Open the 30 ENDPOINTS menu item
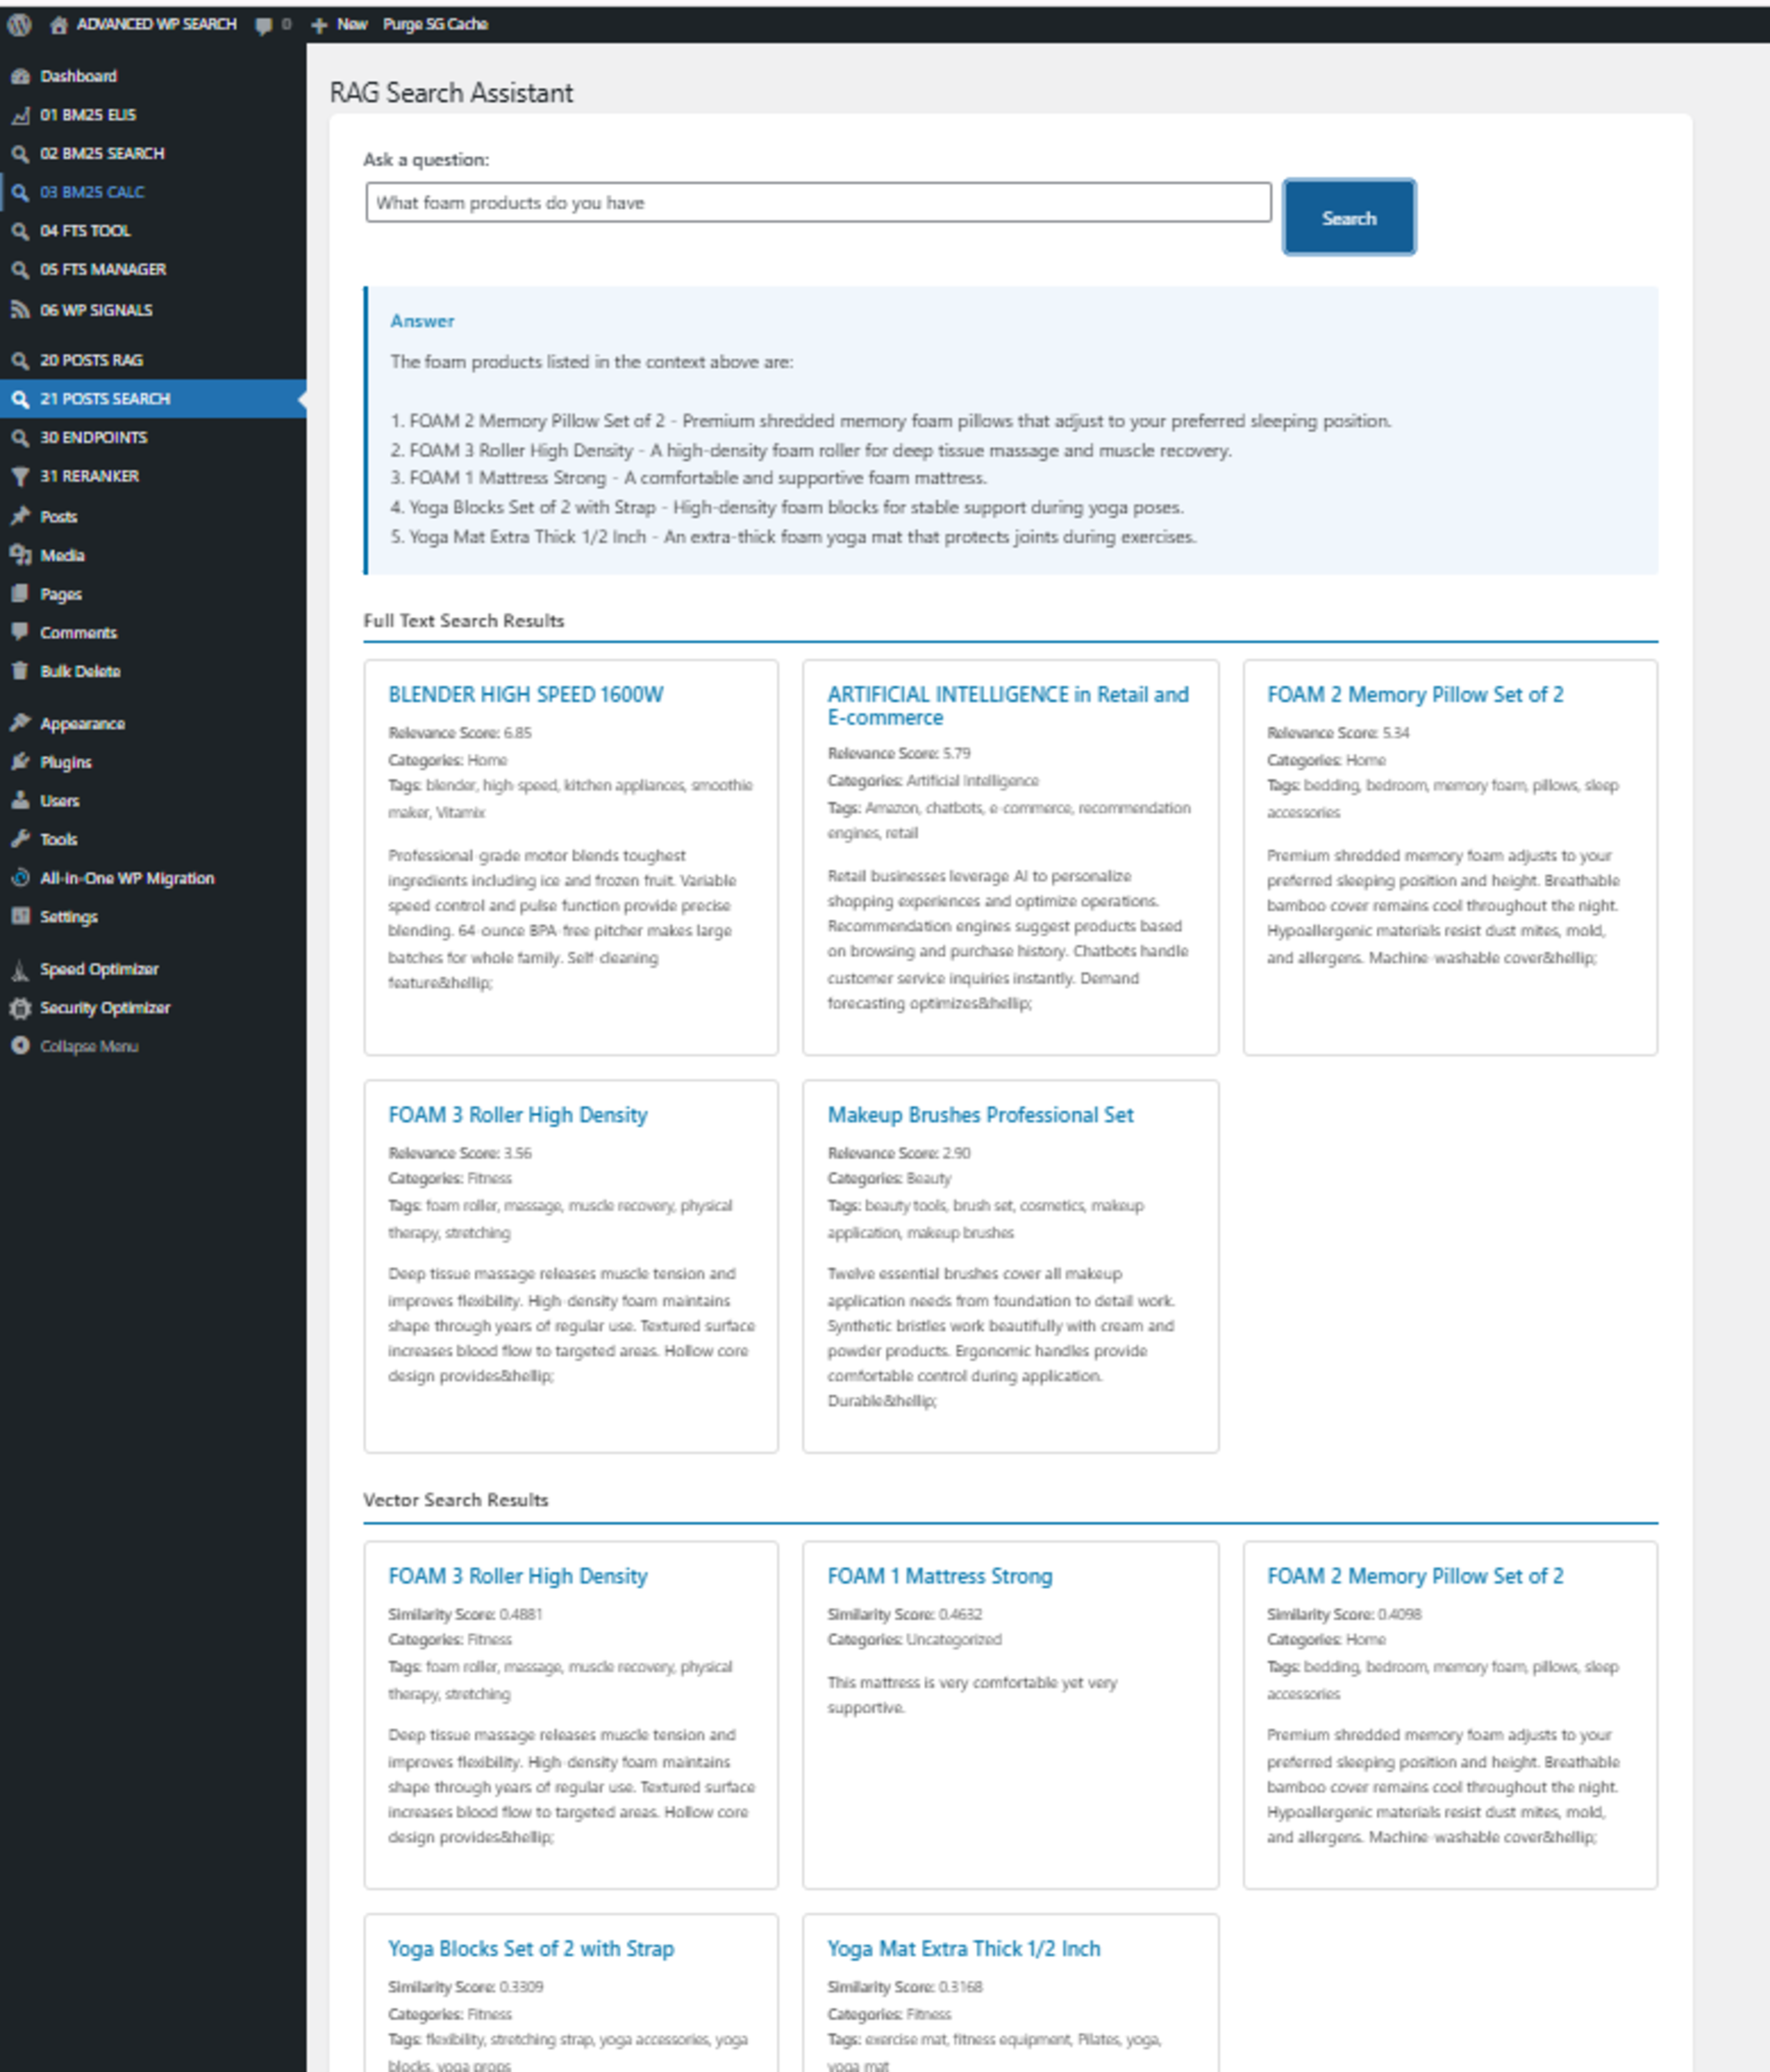 pos(93,437)
